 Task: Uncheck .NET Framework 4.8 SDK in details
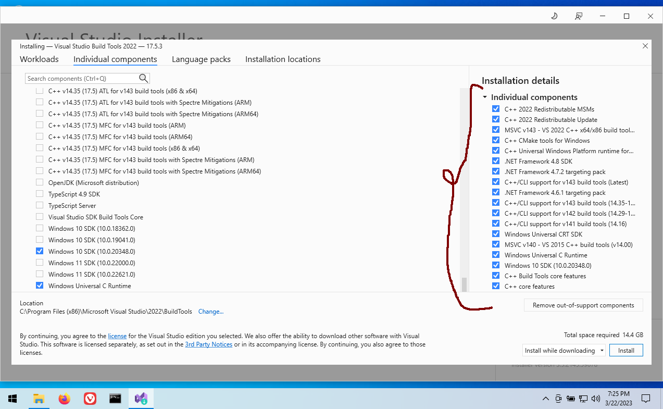(496, 162)
